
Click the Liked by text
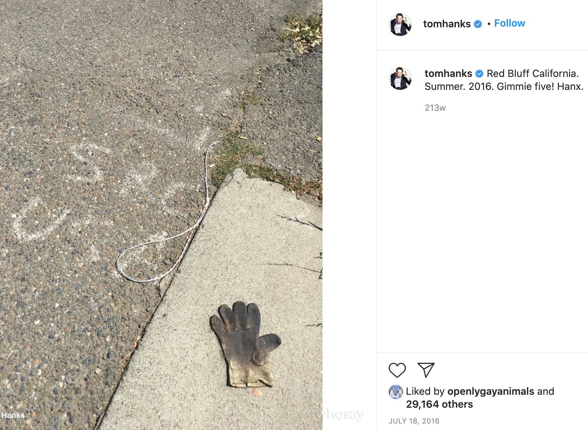[x=425, y=391]
